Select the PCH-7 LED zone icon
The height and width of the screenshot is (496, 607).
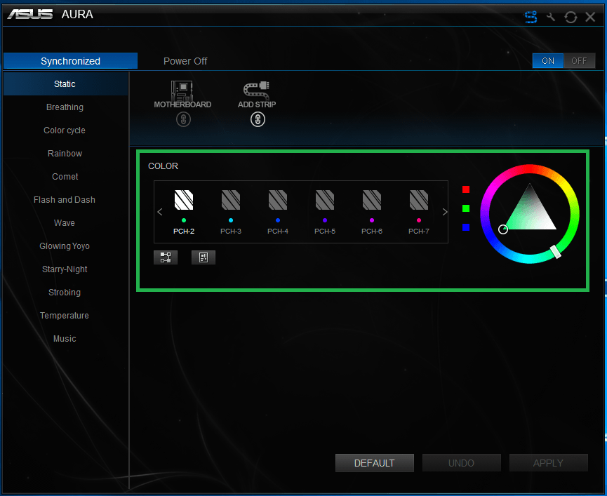point(419,200)
